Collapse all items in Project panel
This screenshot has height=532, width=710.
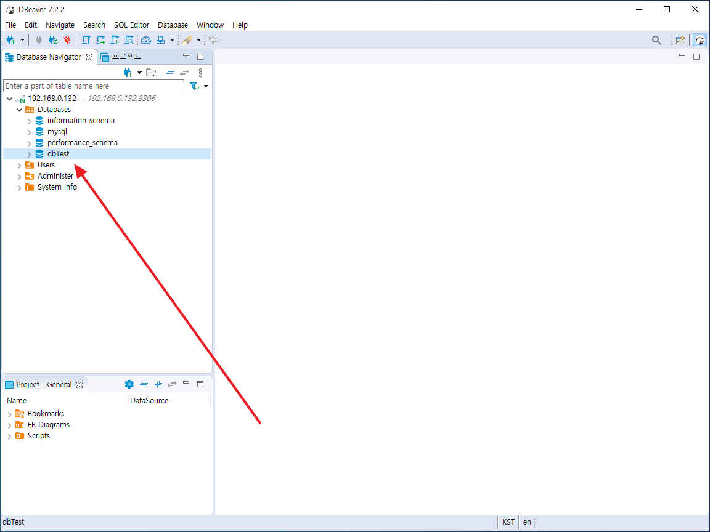144,384
